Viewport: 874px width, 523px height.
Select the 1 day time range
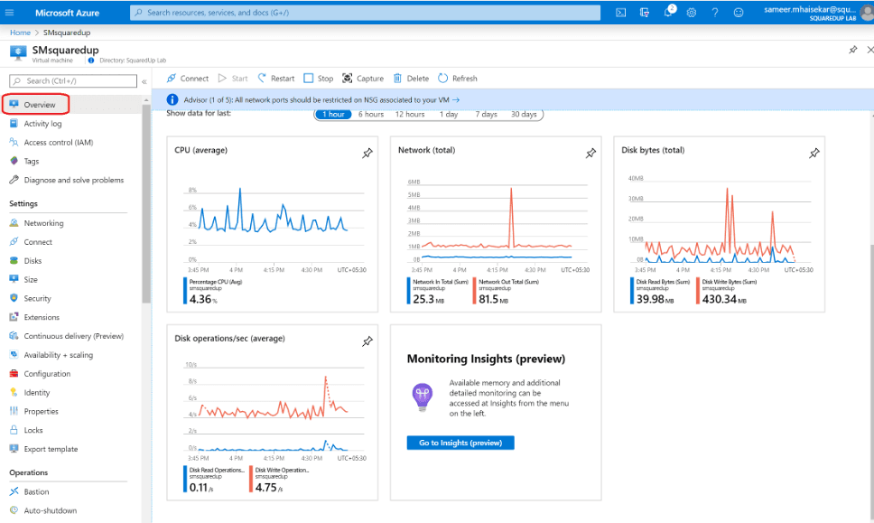(449, 115)
